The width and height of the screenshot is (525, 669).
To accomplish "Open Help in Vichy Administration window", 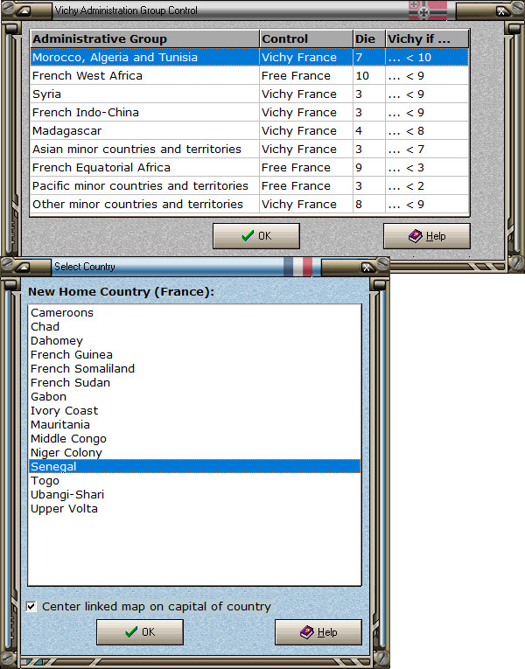I will [x=427, y=236].
